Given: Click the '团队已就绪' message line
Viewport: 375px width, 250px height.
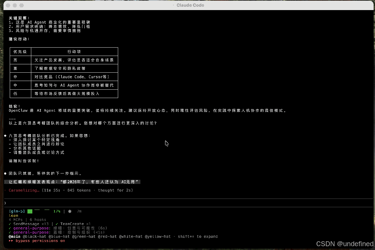Looking at the screenshot, I should pos(45,174).
